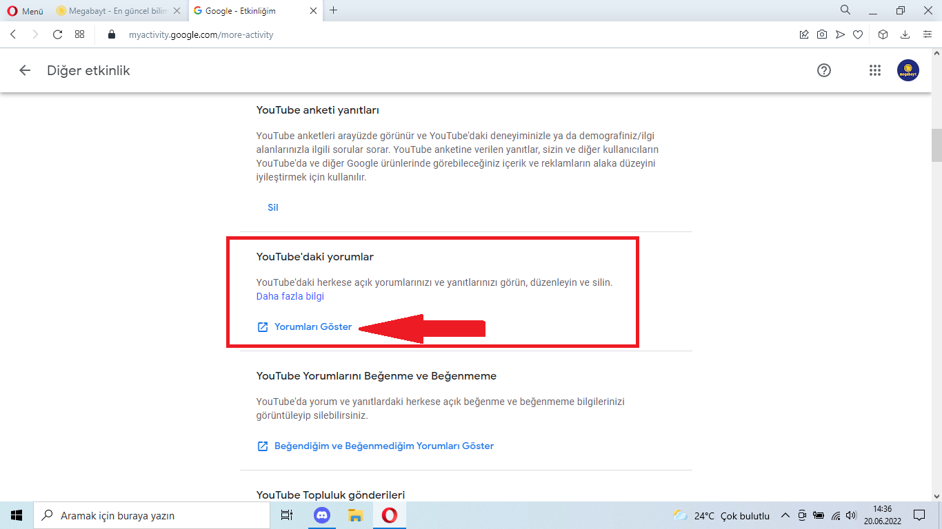The height and width of the screenshot is (529, 942).
Task: Expand hidden system tray icons
Action: point(785,515)
